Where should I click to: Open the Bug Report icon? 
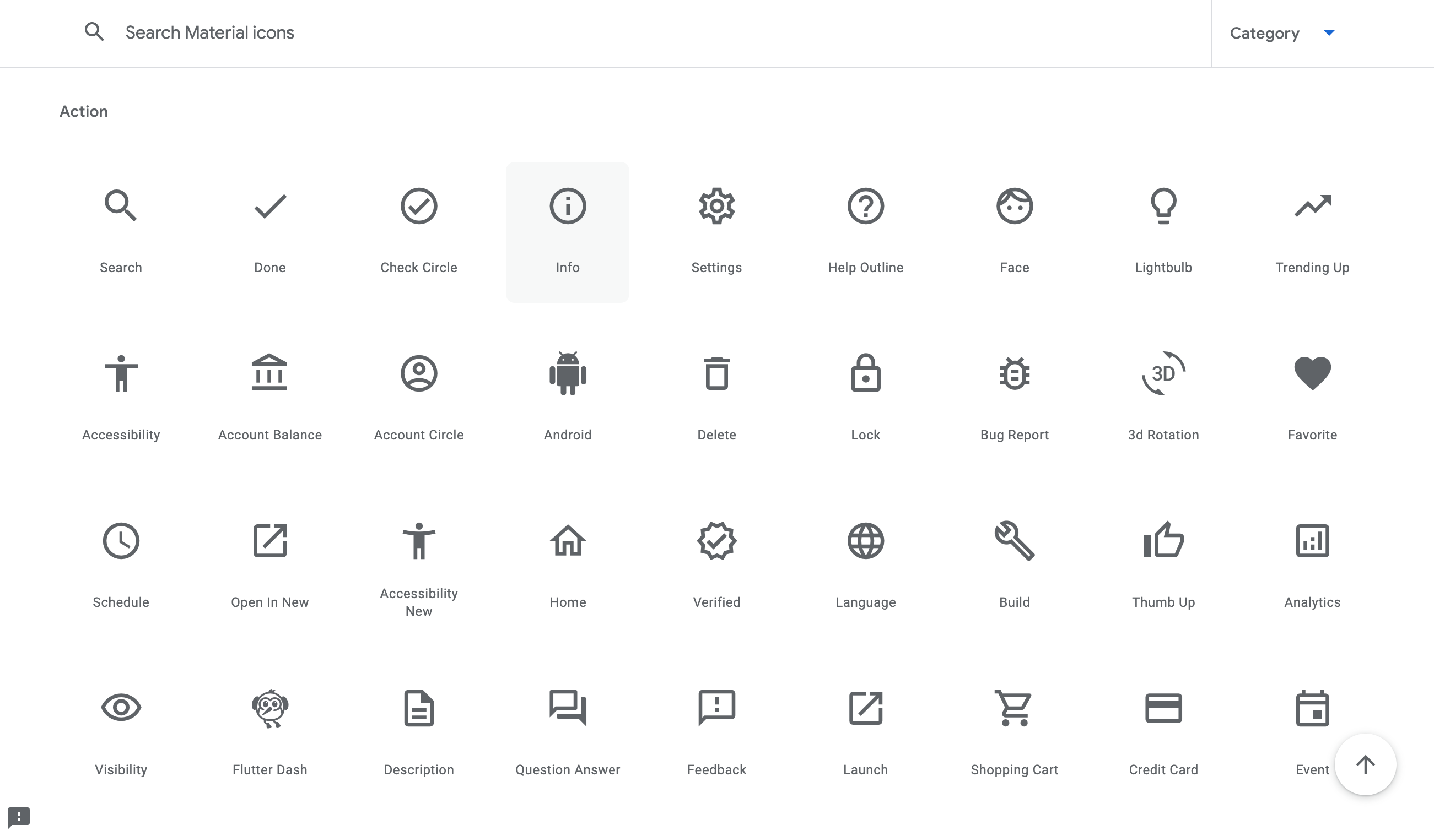point(1014,373)
